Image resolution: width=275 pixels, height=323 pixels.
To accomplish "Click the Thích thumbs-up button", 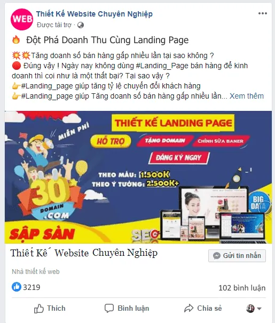I will pos(50,309).
